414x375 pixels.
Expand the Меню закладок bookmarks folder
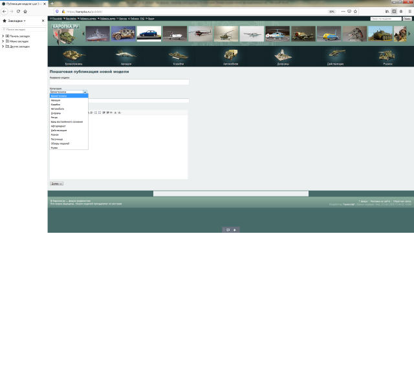tap(3, 41)
